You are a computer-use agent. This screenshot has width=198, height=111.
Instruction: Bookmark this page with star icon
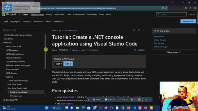click(x=166, y=8)
